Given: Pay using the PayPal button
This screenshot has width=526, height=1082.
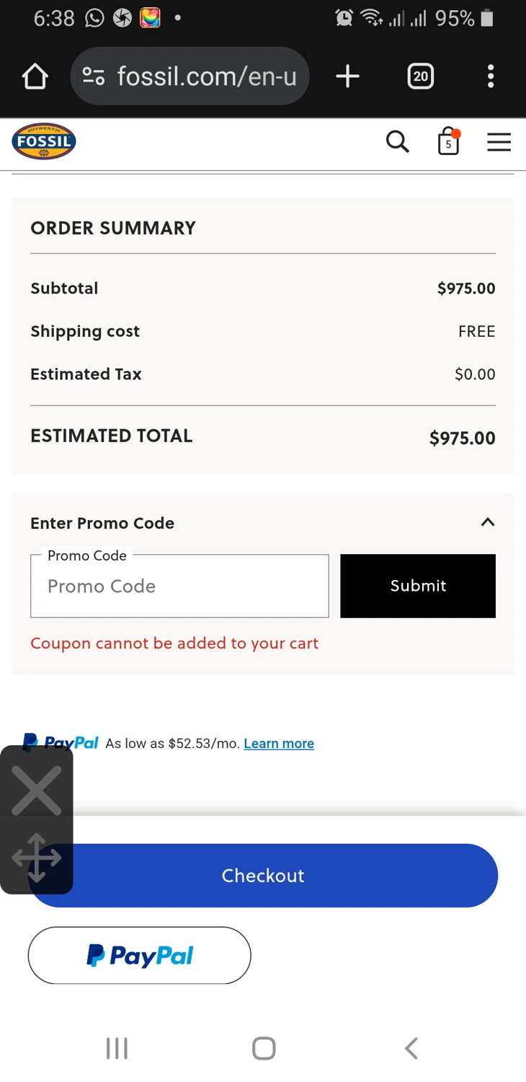Looking at the screenshot, I should (139, 956).
